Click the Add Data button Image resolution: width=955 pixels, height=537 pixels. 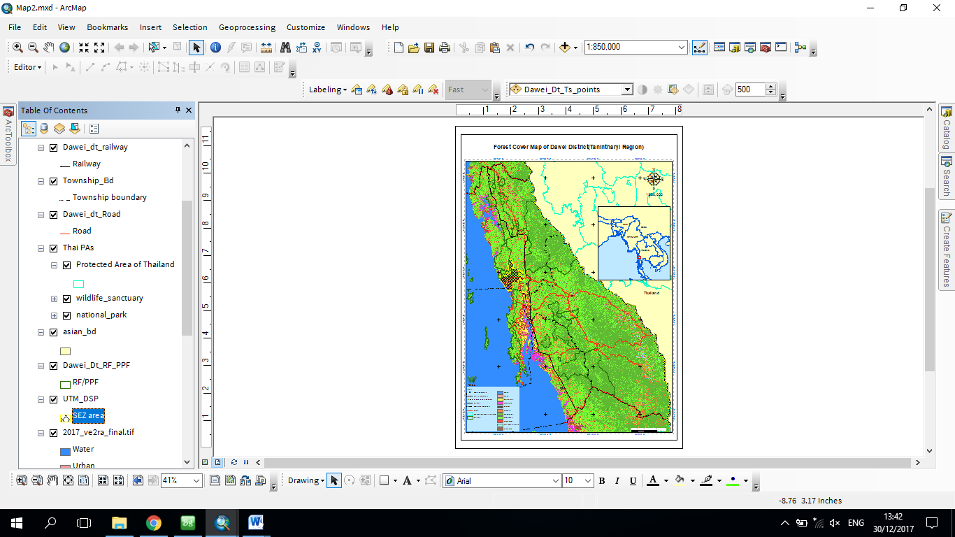(565, 48)
